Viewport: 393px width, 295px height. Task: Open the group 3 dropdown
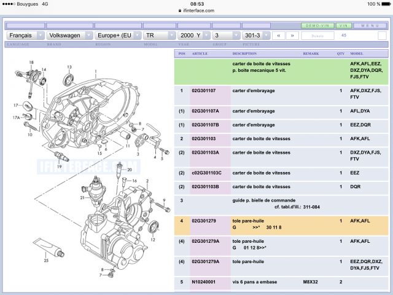click(x=226, y=36)
